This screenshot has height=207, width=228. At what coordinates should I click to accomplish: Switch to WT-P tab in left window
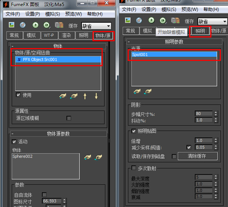(x=49, y=36)
